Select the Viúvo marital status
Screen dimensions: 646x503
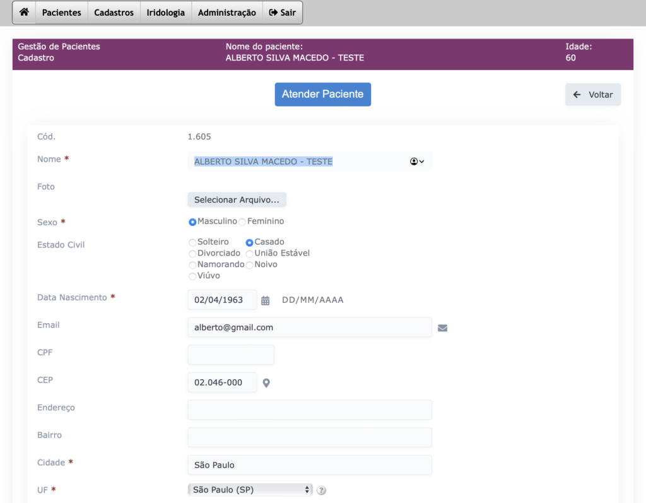pos(192,276)
